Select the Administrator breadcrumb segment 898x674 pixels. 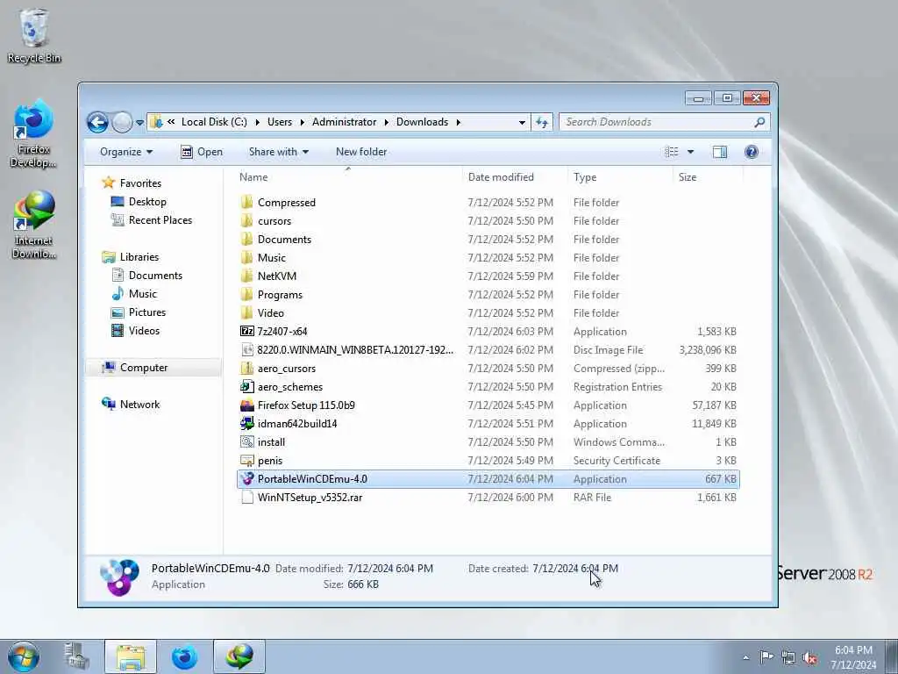344,122
